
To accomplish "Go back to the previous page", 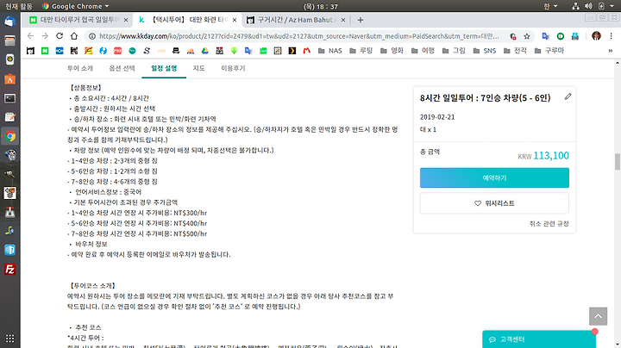I will 30,36.
